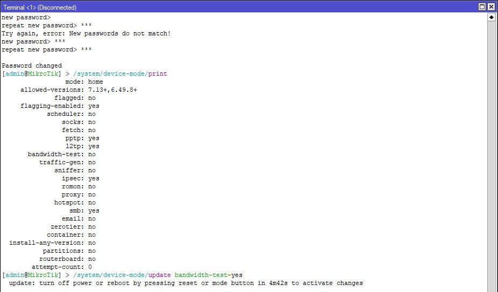Click the allowed-versions value 7.13+,6.49.8+
The width and height of the screenshot is (498, 292).
coord(113,90)
